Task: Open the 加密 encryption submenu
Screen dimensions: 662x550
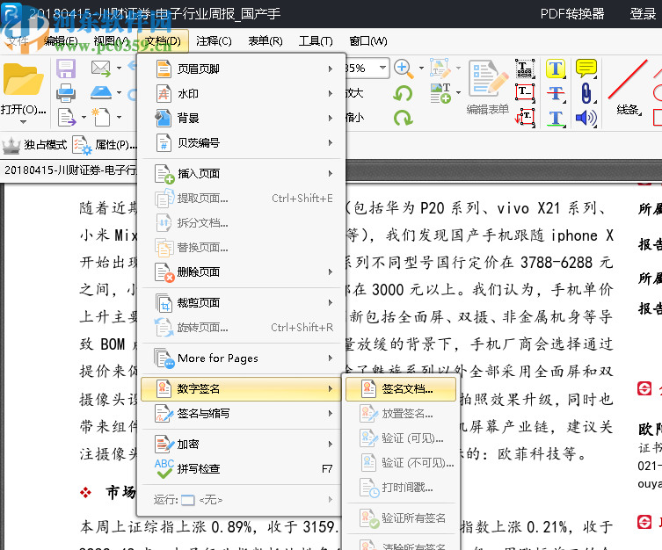Action: click(241, 445)
